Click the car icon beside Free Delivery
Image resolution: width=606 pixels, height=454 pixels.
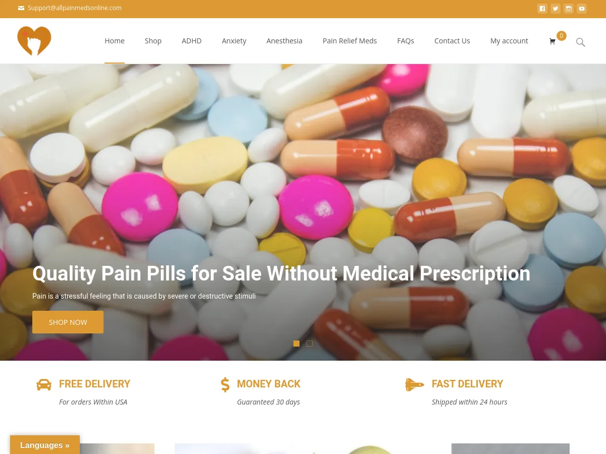click(x=44, y=384)
